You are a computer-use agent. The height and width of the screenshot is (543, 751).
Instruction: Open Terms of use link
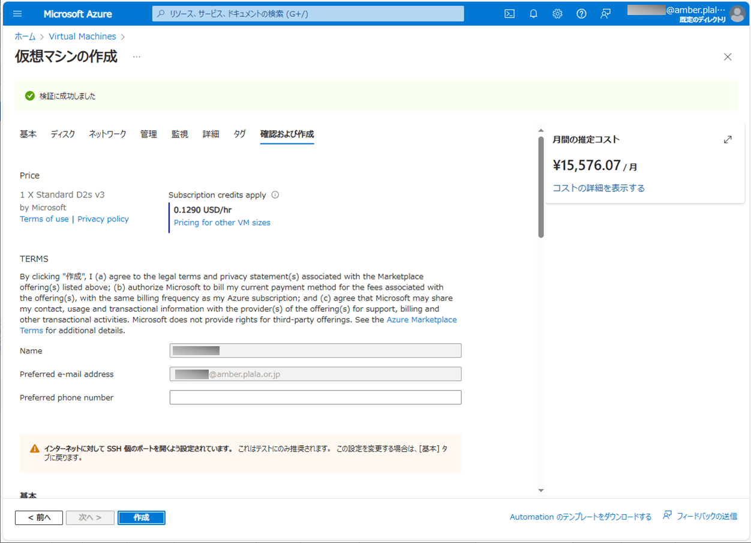(44, 219)
